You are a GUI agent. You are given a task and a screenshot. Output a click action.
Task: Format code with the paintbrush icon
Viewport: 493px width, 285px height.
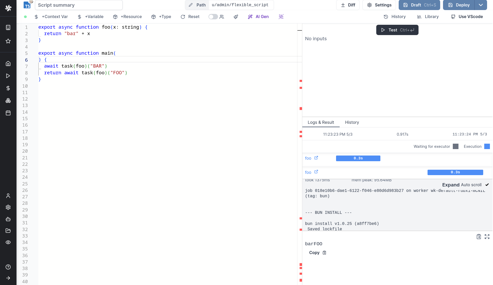pos(236,17)
